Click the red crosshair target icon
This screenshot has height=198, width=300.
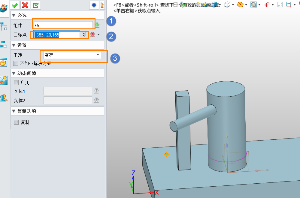coord(267,4)
